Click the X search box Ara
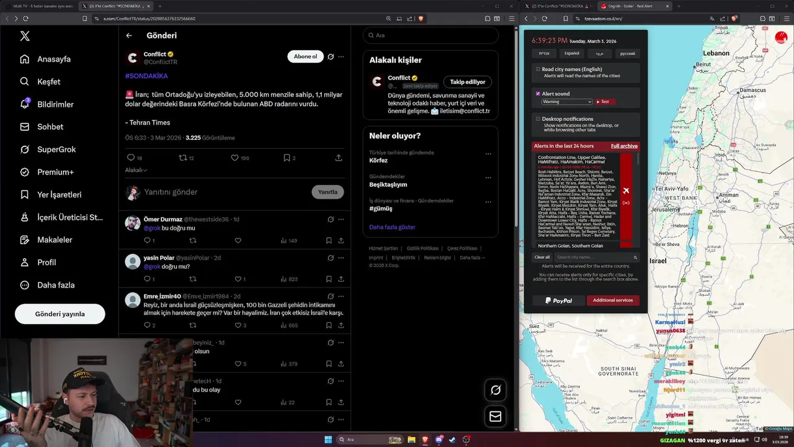Viewport: 794px width, 447px height. pos(430,35)
